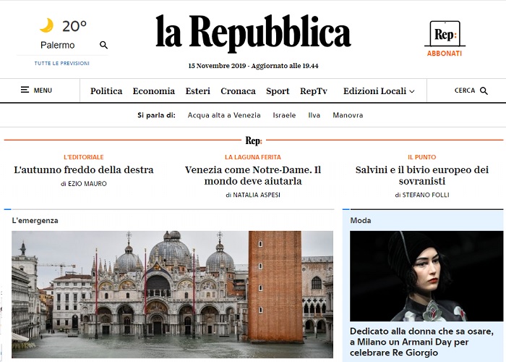Screen dimensions: 506x362
Task: Click the CERCA search label
Action: (x=465, y=90)
